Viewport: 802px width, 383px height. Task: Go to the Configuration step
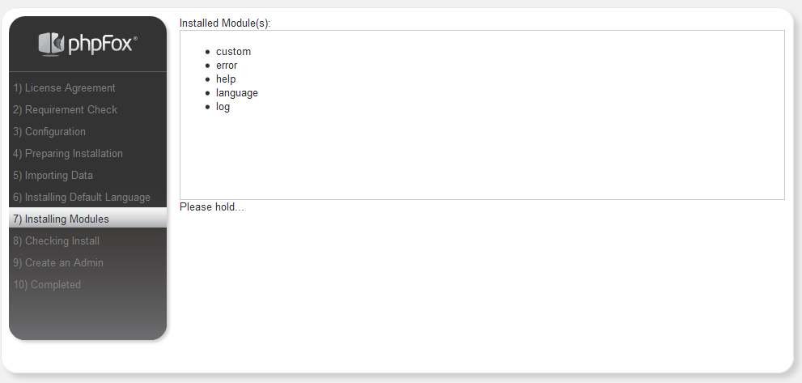tap(49, 132)
